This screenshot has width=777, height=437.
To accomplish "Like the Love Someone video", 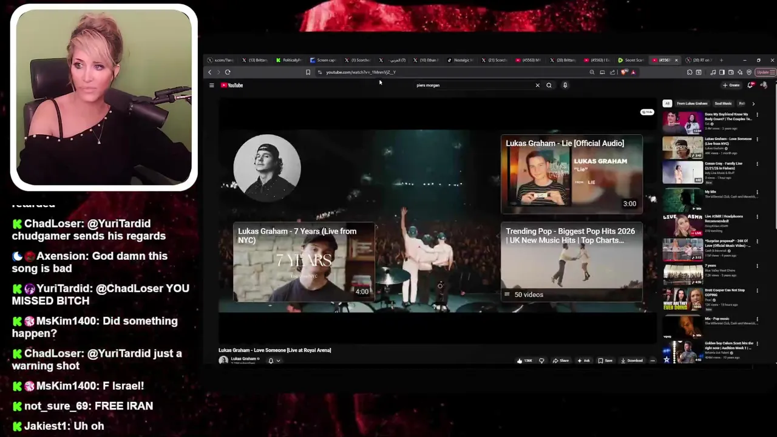I will [524, 361].
